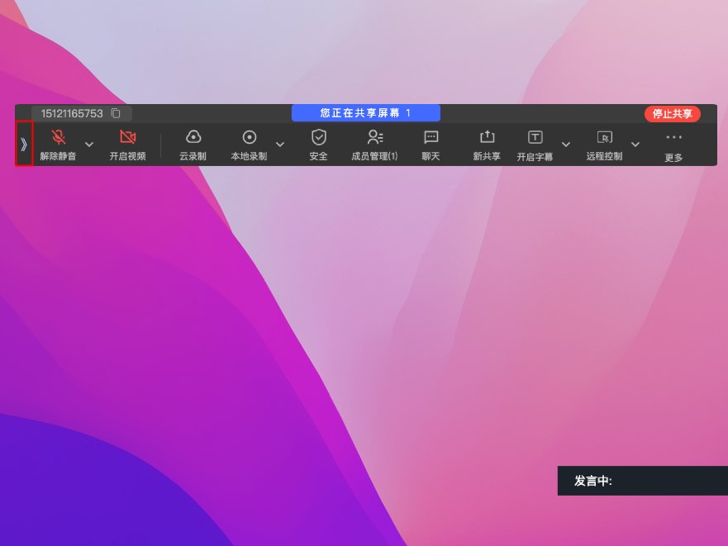The width and height of the screenshot is (728, 546).
Task: Open audio options arrow next to 解除静音
Action: [89, 145]
